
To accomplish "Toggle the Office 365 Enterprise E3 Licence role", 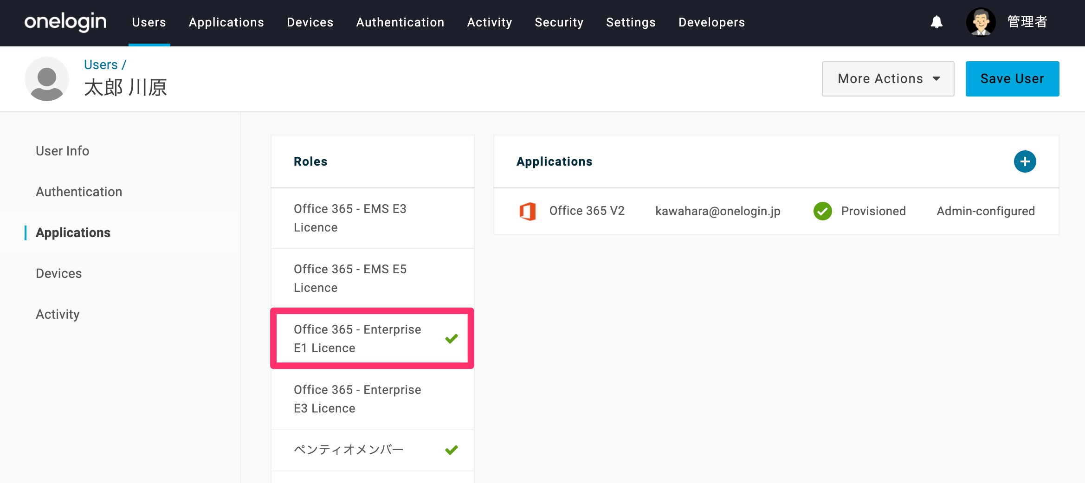I will tap(372, 399).
